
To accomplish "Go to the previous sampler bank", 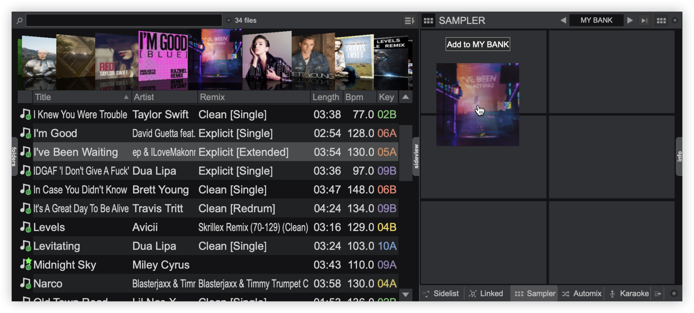I will coord(563,21).
